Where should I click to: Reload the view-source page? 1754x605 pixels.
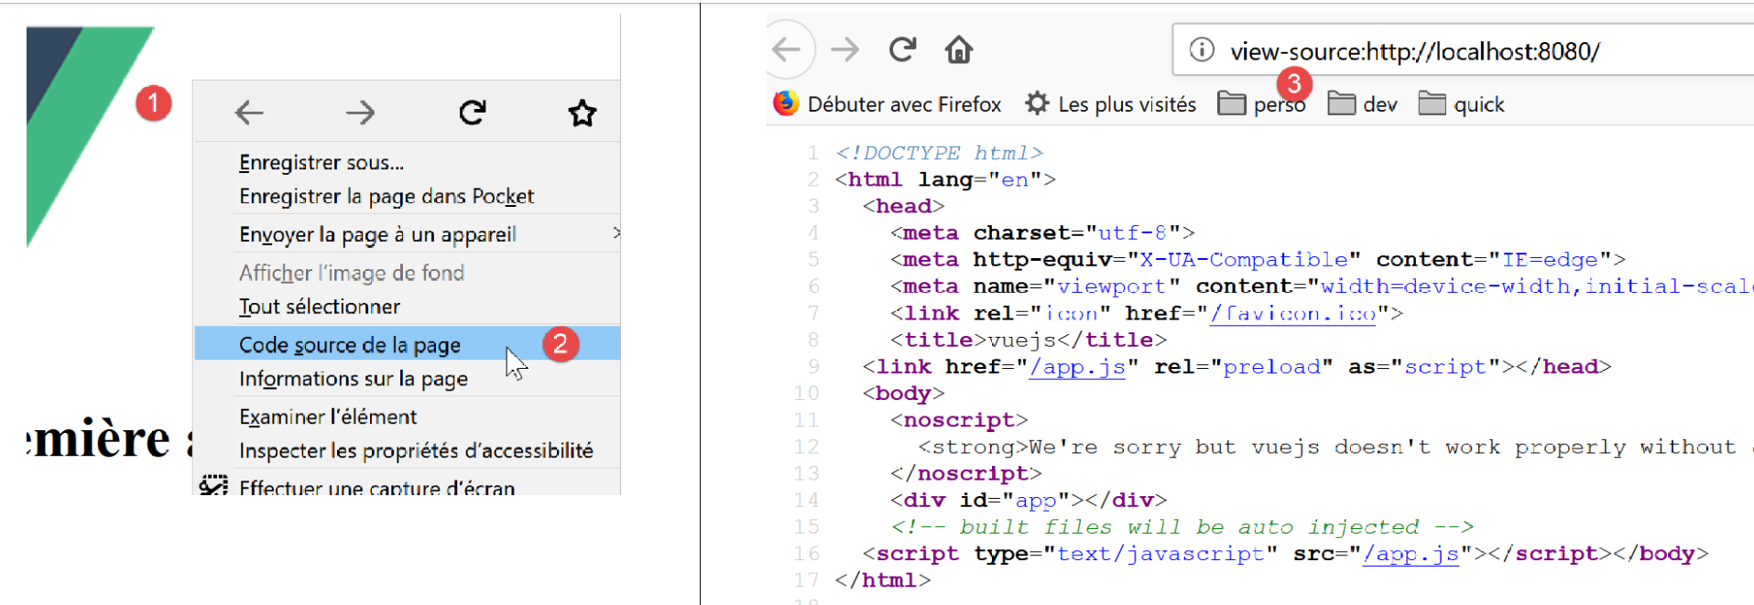[902, 49]
